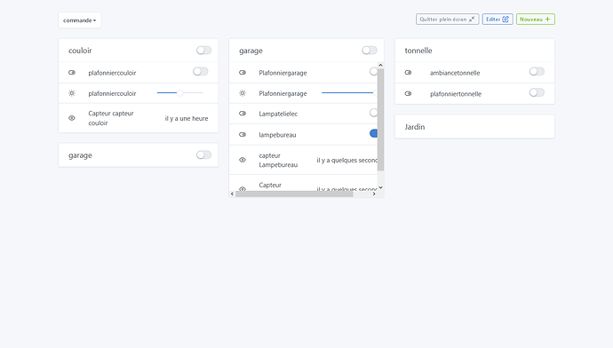The width and height of the screenshot is (613, 348).
Task: Click the shrink icon in Quitter plein écran
Action: 472,20
